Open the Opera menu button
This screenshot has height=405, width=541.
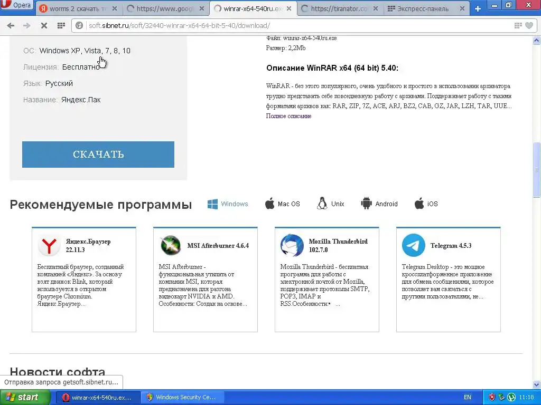(x=16, y=5)
